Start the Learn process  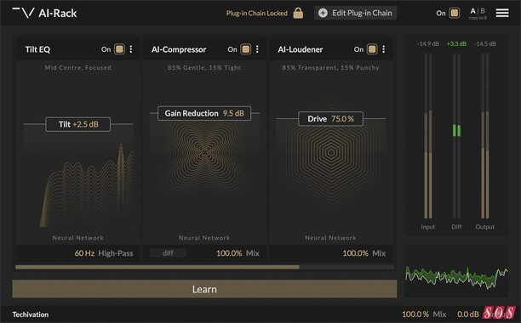click(x=204, y=289)
